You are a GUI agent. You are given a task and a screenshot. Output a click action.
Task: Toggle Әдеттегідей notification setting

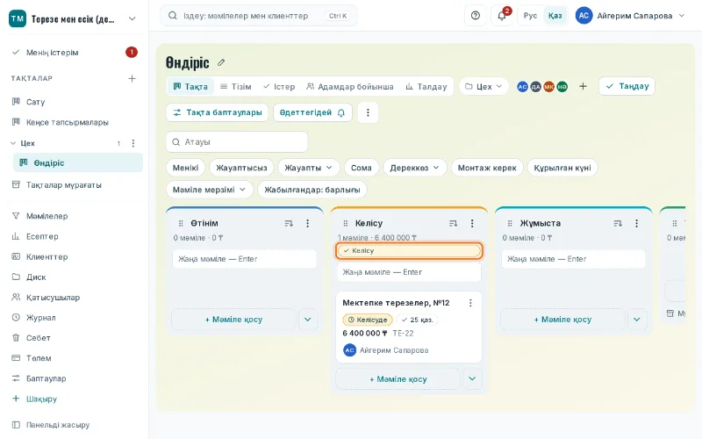pos(312,112)
